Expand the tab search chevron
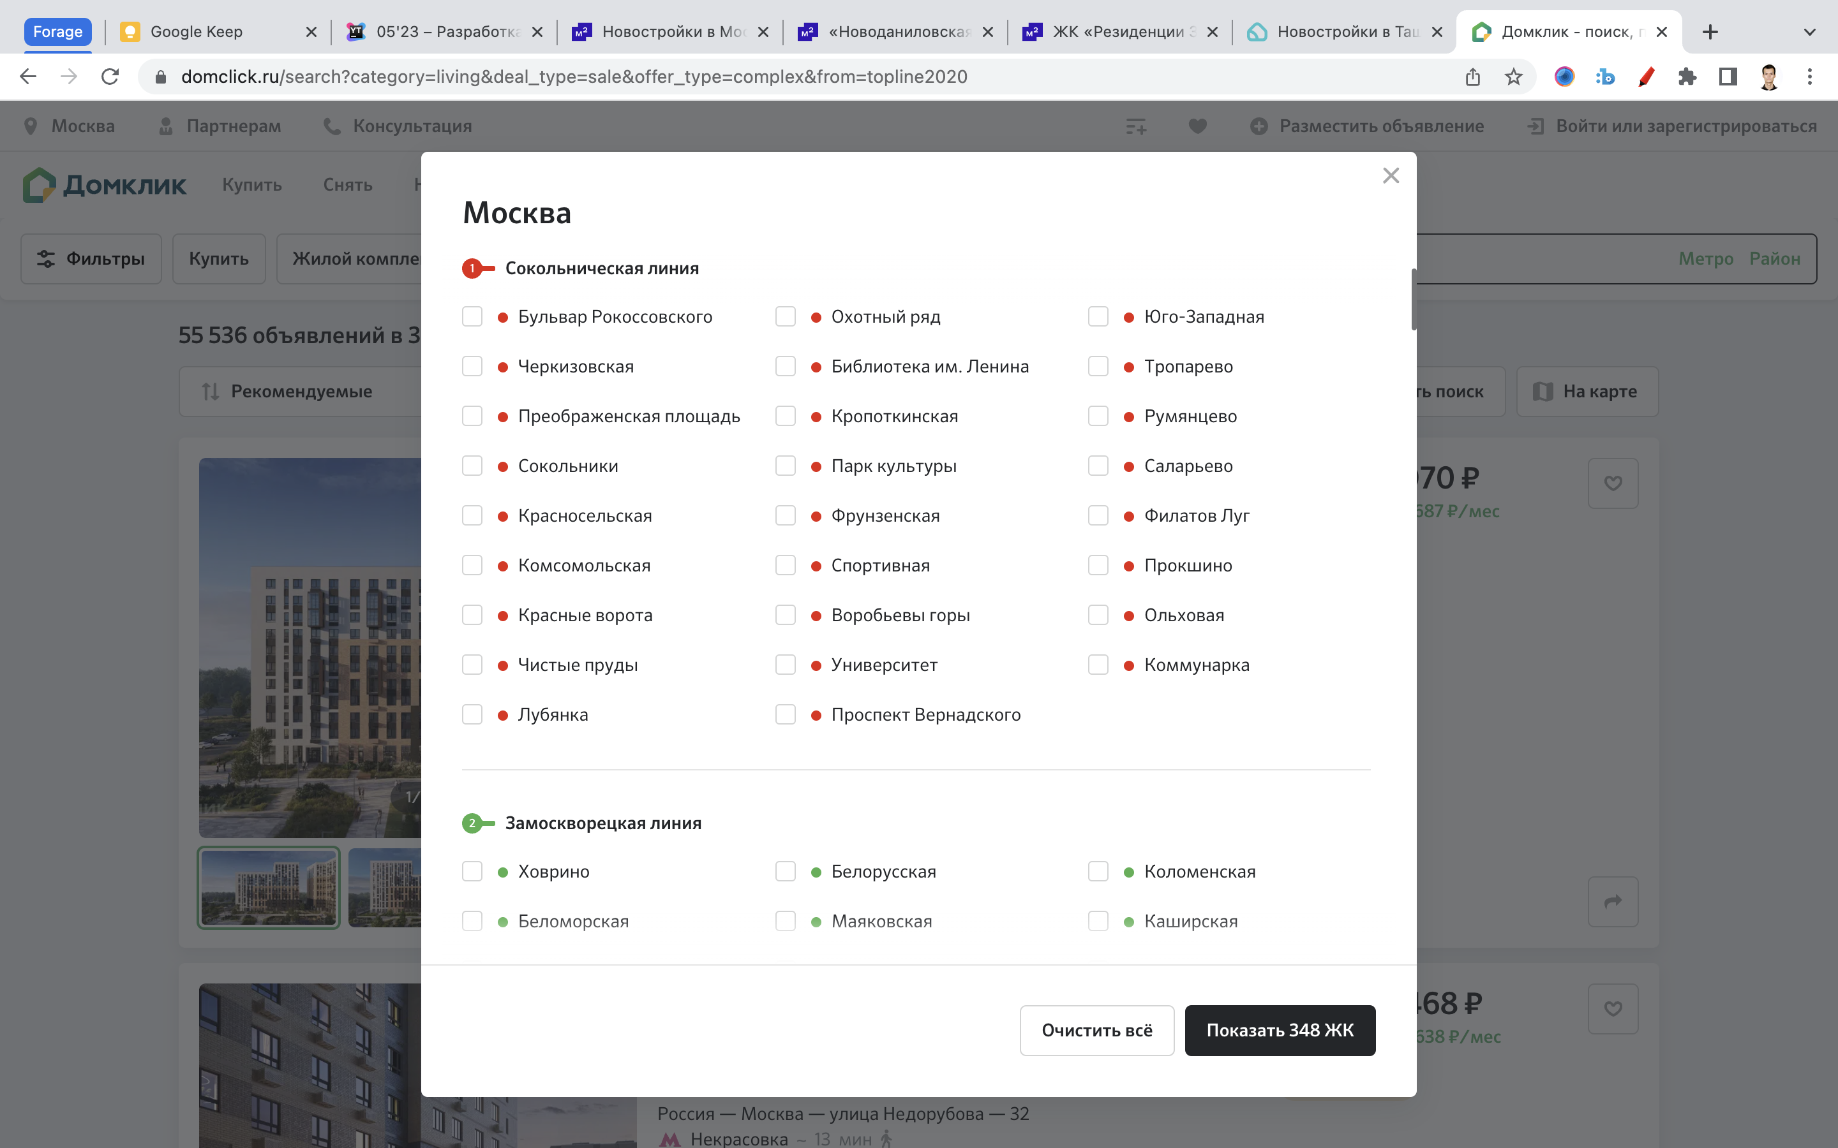Viewport: 1838px width, 1148px height. pyautogui.click(x=1809, y=32)
